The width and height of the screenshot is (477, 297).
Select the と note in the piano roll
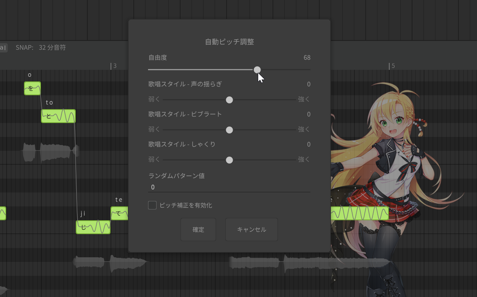point(58,116)
